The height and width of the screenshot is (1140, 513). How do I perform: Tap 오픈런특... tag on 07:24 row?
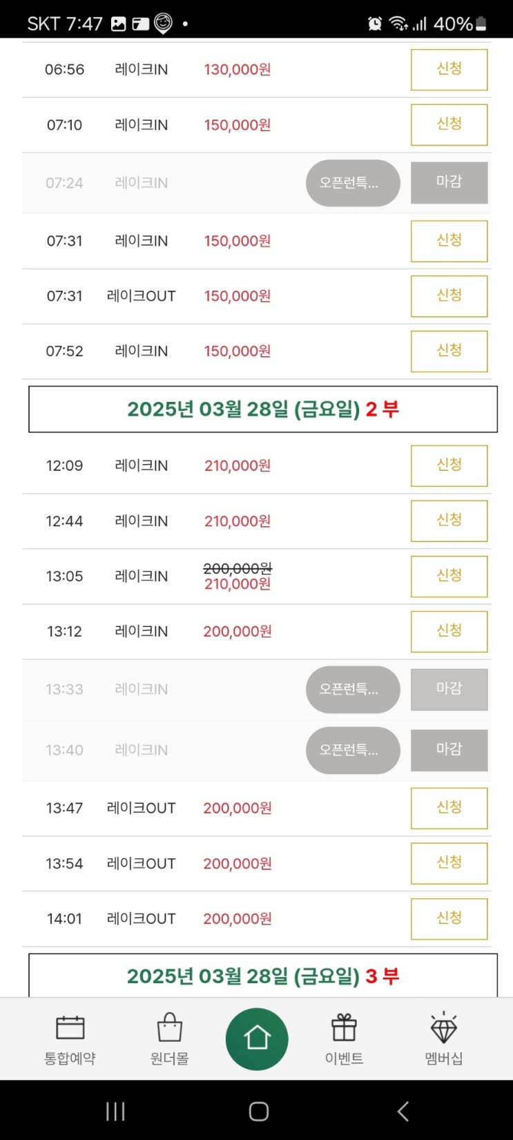(353, 183)
